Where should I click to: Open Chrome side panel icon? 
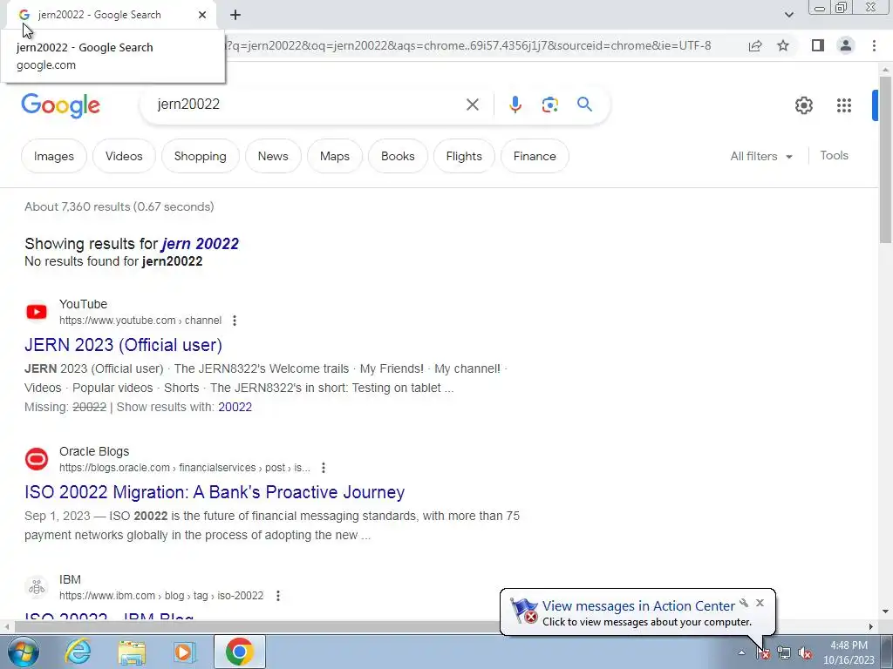pos(818,45)
